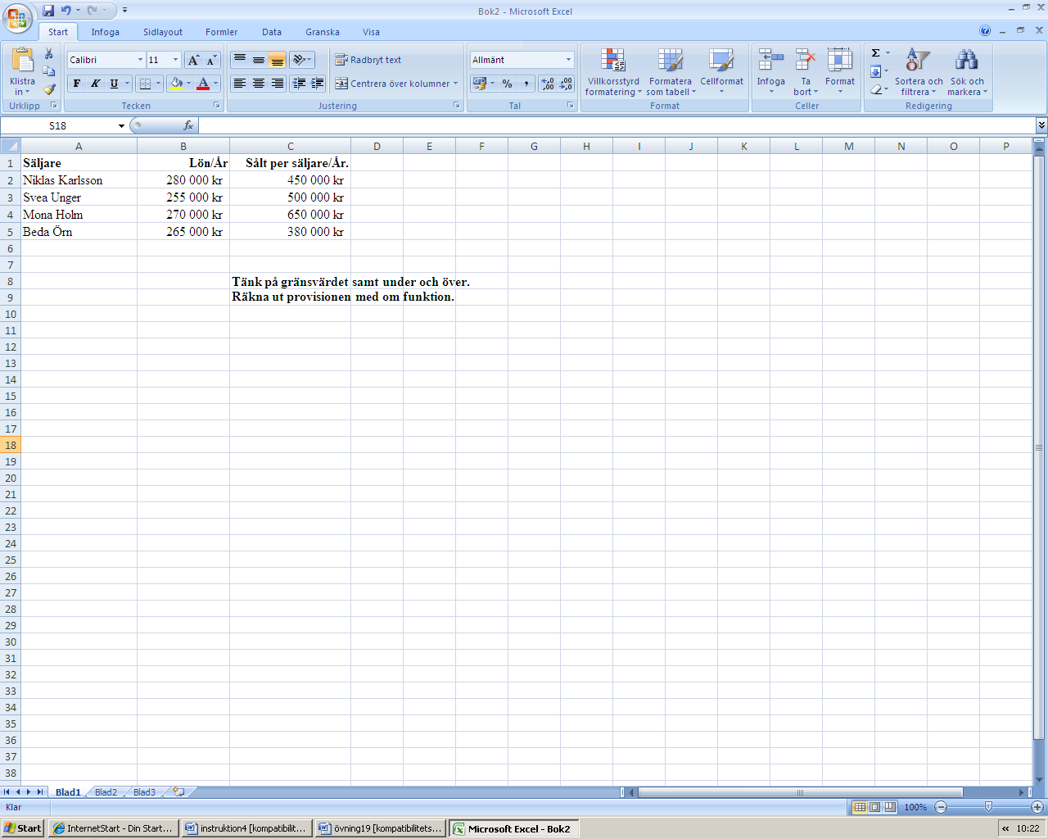Viewport: 1048px width, 839px height.
Task: Switch to page layout view
Action: click(874, 807)
